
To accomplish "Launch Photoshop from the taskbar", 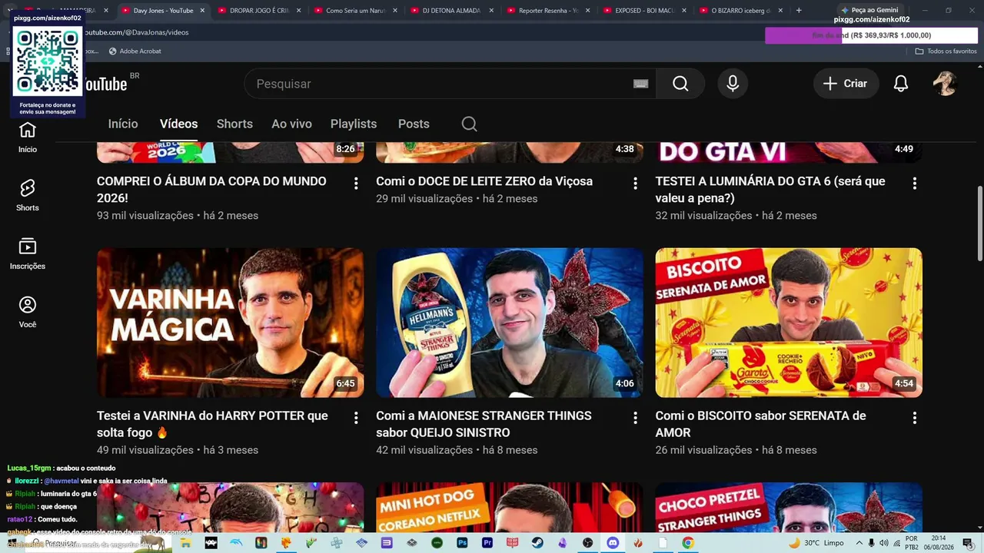I will click(462, 543).
